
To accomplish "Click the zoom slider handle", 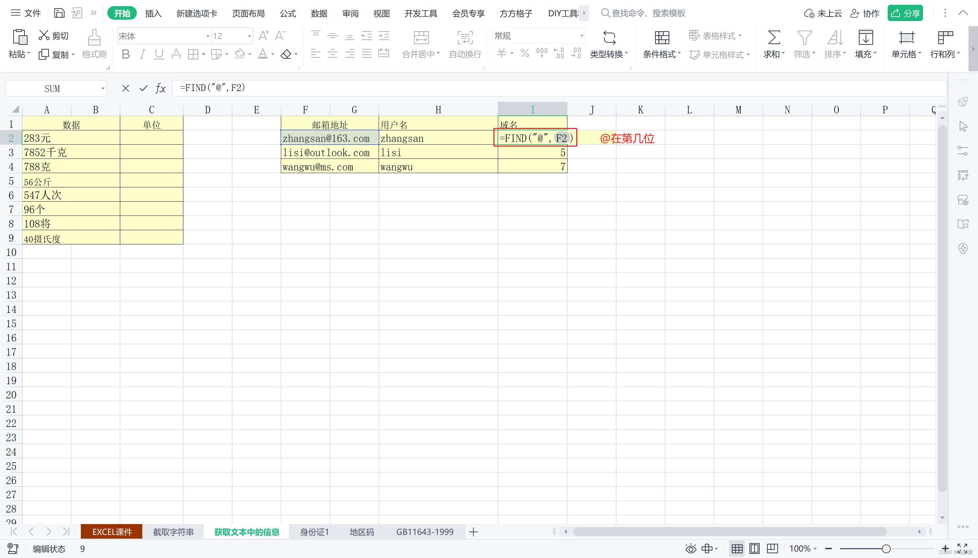I will (x=886, y=548).
